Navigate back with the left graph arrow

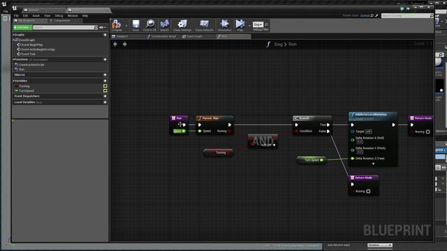click(115, 44)
